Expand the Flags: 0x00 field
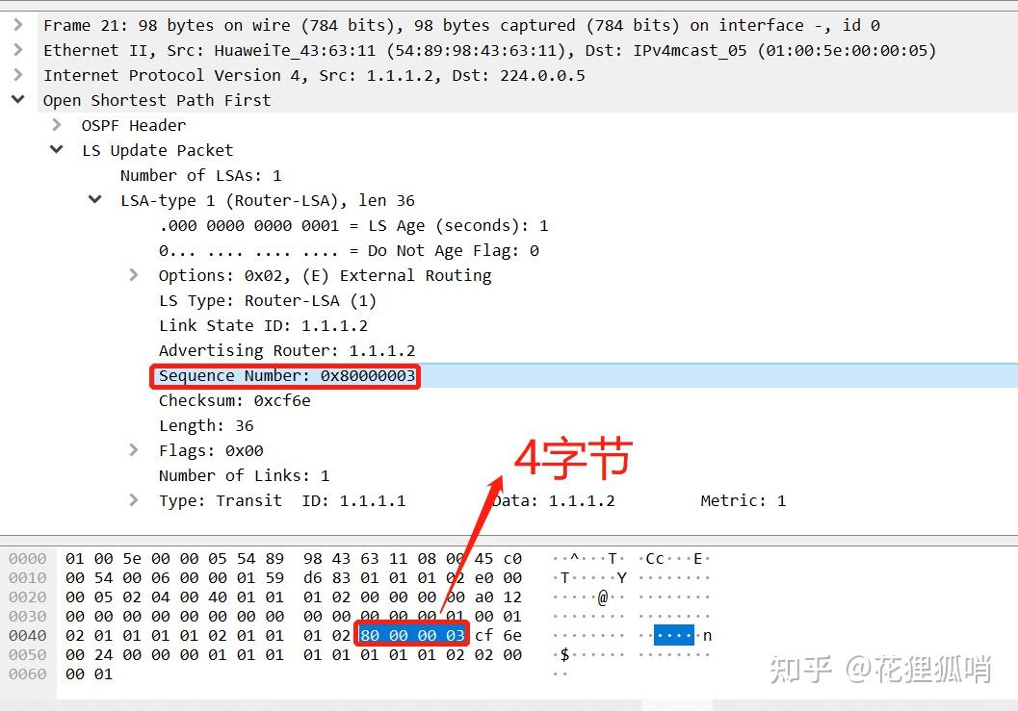Screen dimensions: 1018x711 (x=133, y=450)
